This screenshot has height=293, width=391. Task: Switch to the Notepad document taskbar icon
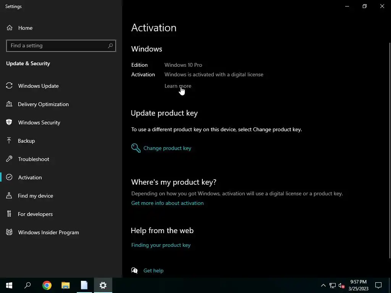point(84,285)
